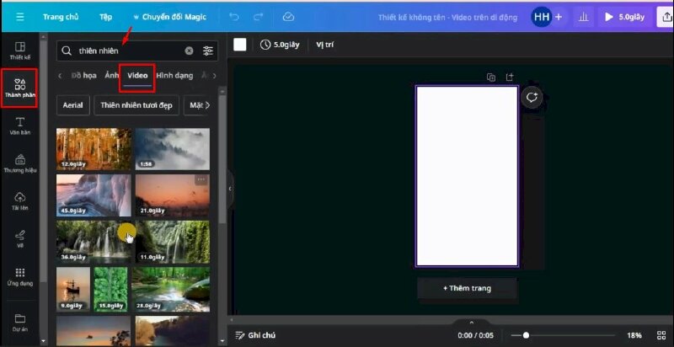Collapse the side panel handle
Viewport: 674px width, 347px height.
[x=230, y=190]
